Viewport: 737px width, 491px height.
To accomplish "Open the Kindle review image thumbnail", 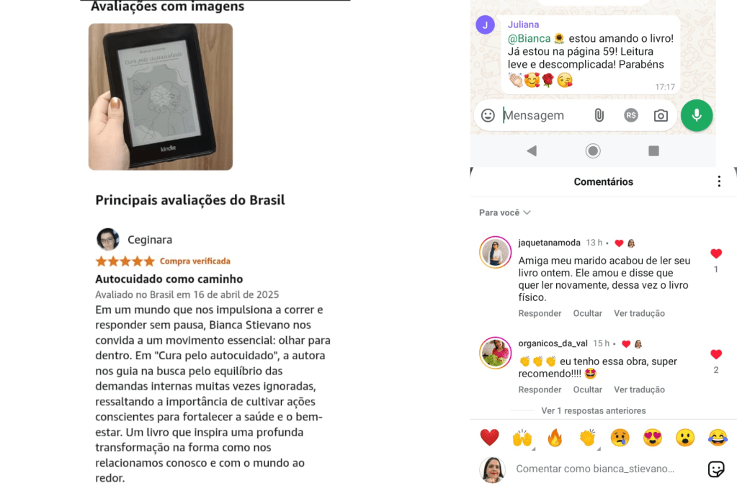I will pos(160,96).
